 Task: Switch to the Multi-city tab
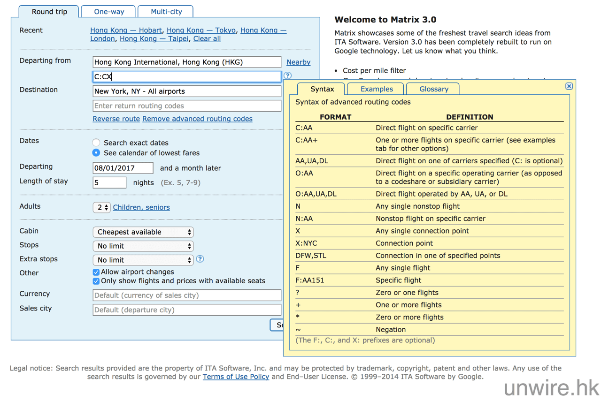pyautogui.click(x=166, y=12)
